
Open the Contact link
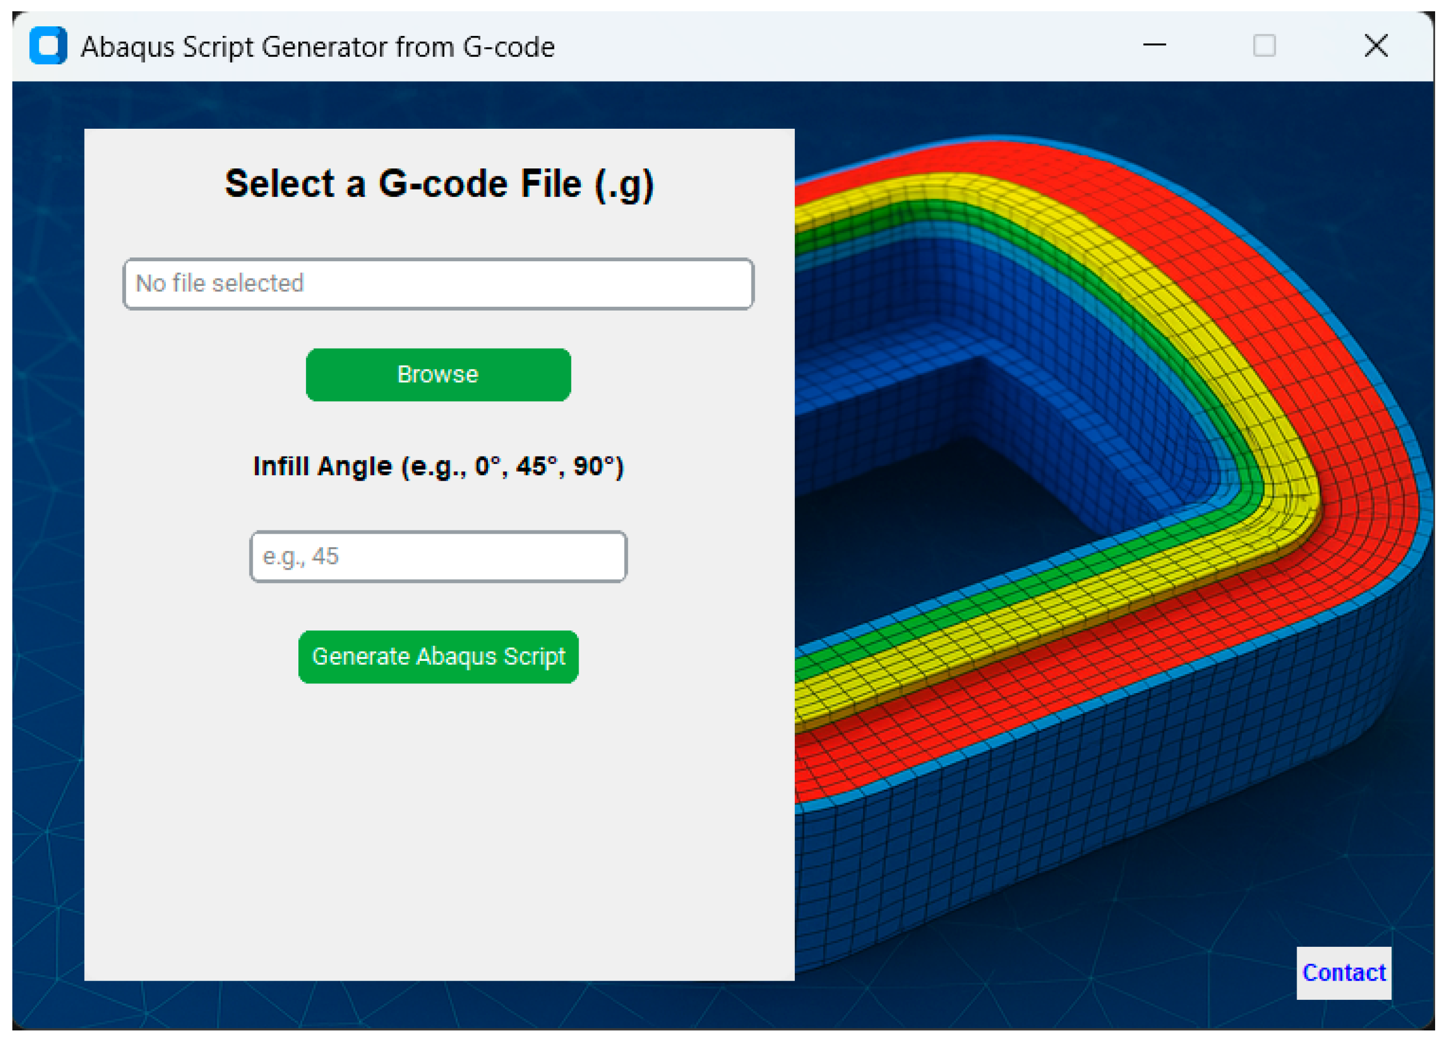tap(1343, 973)
